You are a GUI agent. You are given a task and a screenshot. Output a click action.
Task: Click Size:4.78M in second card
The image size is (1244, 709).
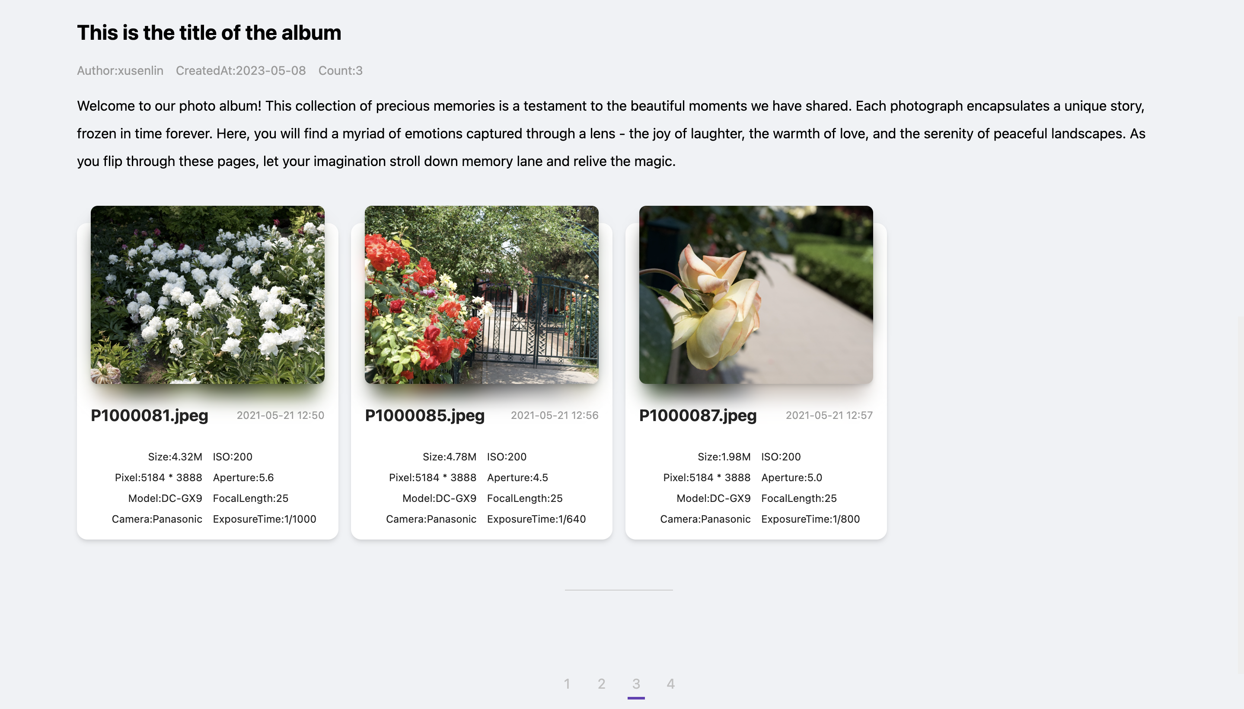[x=450, y=457]
